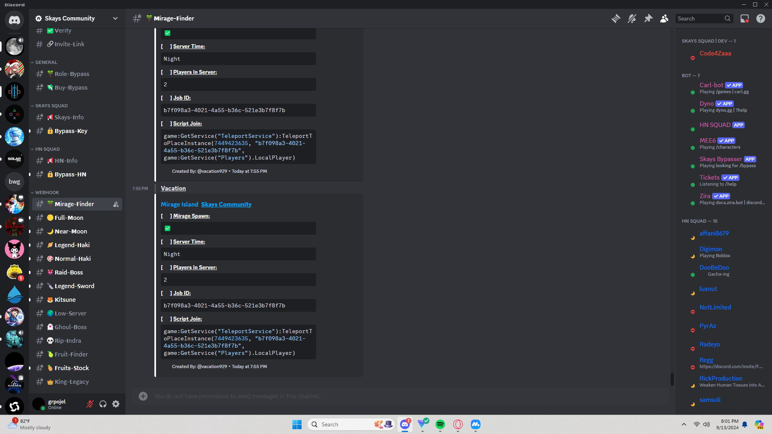
Task: Toggle deafen headphones in user panel
Action: (103, 404)
